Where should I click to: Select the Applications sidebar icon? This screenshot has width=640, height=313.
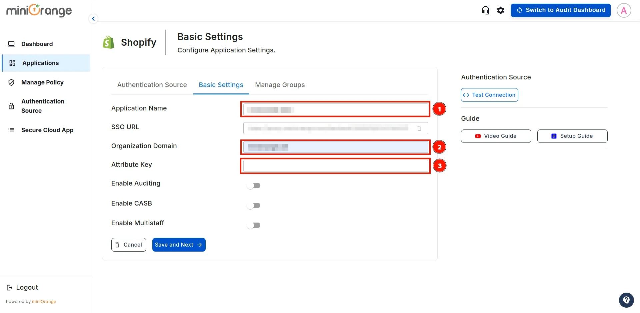[x=12, y=63]
